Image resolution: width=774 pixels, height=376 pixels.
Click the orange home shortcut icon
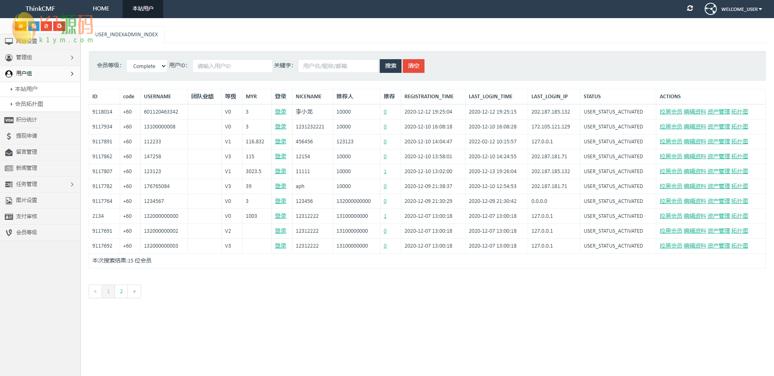coord(21,26)
